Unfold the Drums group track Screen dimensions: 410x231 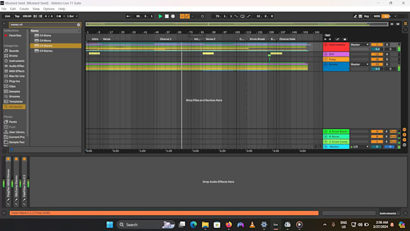tap(326, 65)
